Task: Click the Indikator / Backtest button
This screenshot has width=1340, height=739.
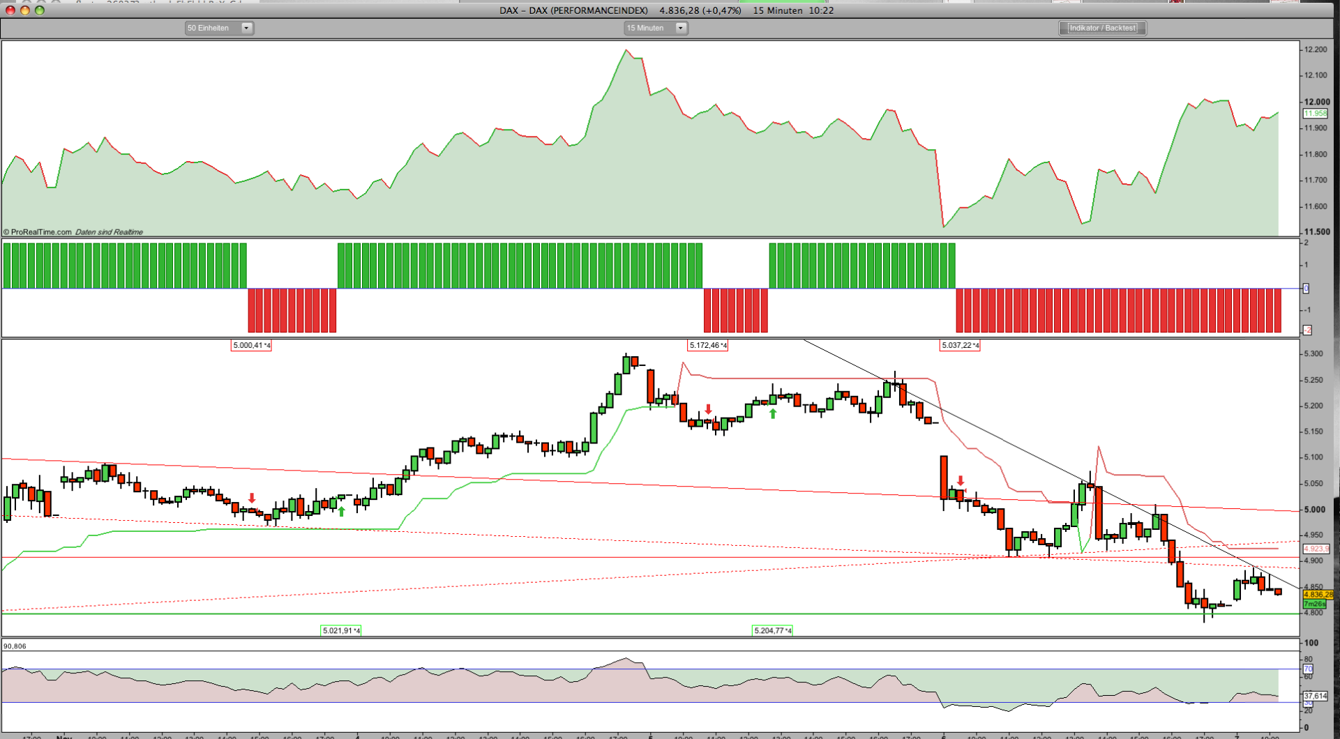Action: pos(1103,28)
